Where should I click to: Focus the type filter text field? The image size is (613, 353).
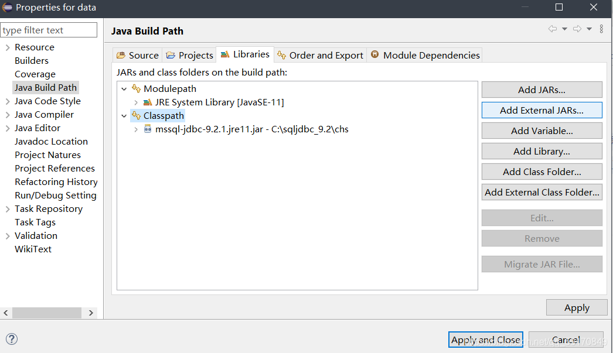(x=49, y=30)
